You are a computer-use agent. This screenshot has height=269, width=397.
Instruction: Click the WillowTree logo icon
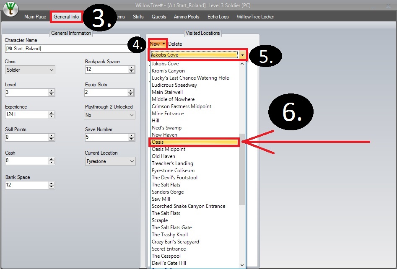[x=10, y=10]
